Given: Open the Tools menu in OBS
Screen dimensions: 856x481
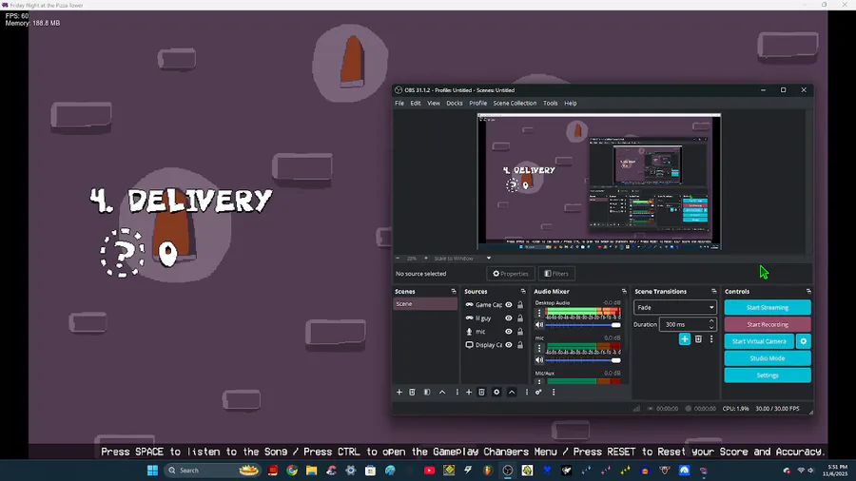Looking at the screenshot, I should [551, 103].
